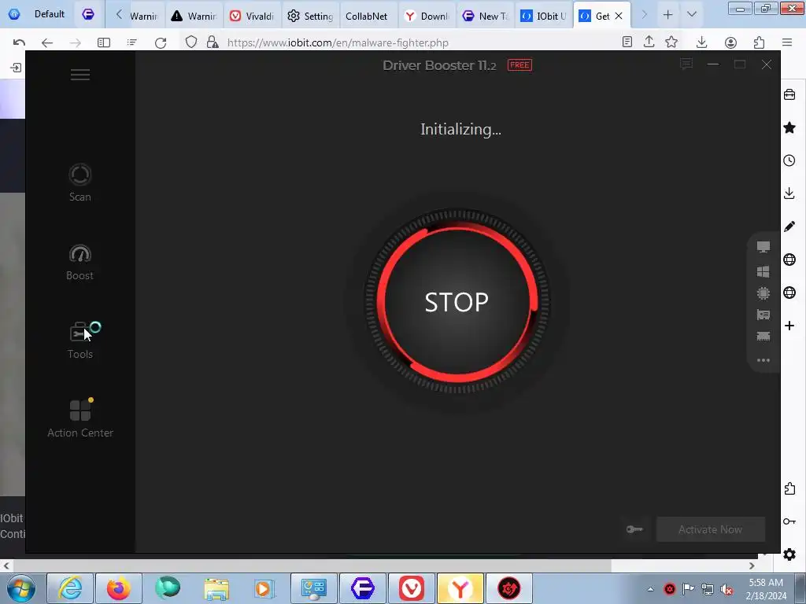Click the taskbar clock showing 5:58 AM
Image resolution: width=806 pixels, height=604 pixels.
click(x=766, y=588)
